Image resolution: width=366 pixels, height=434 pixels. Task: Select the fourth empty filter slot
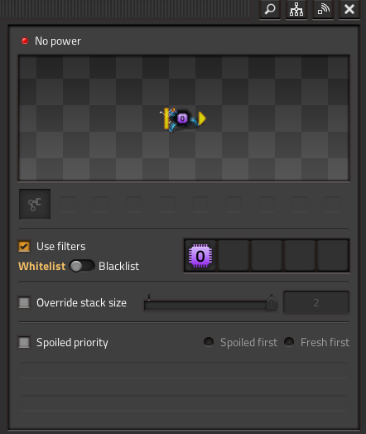click(x=300, y=256)
